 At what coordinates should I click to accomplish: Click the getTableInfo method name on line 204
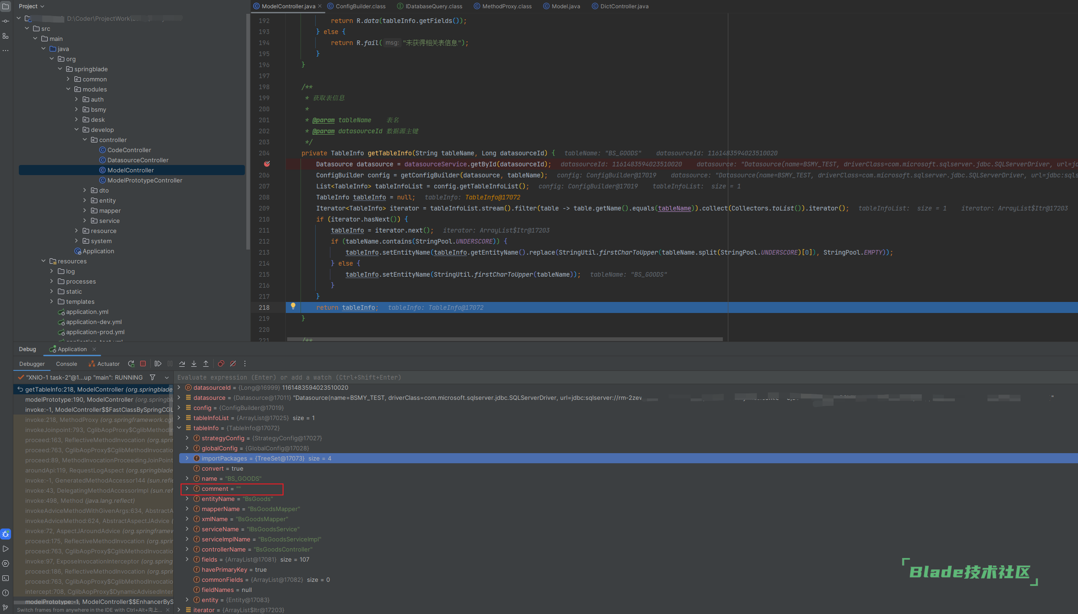coord(389,153)
